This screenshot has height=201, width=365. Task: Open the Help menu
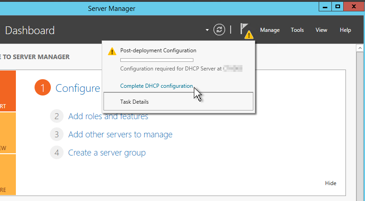(x=345, y=30)
